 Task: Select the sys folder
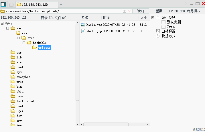click(x=19, y=72)
